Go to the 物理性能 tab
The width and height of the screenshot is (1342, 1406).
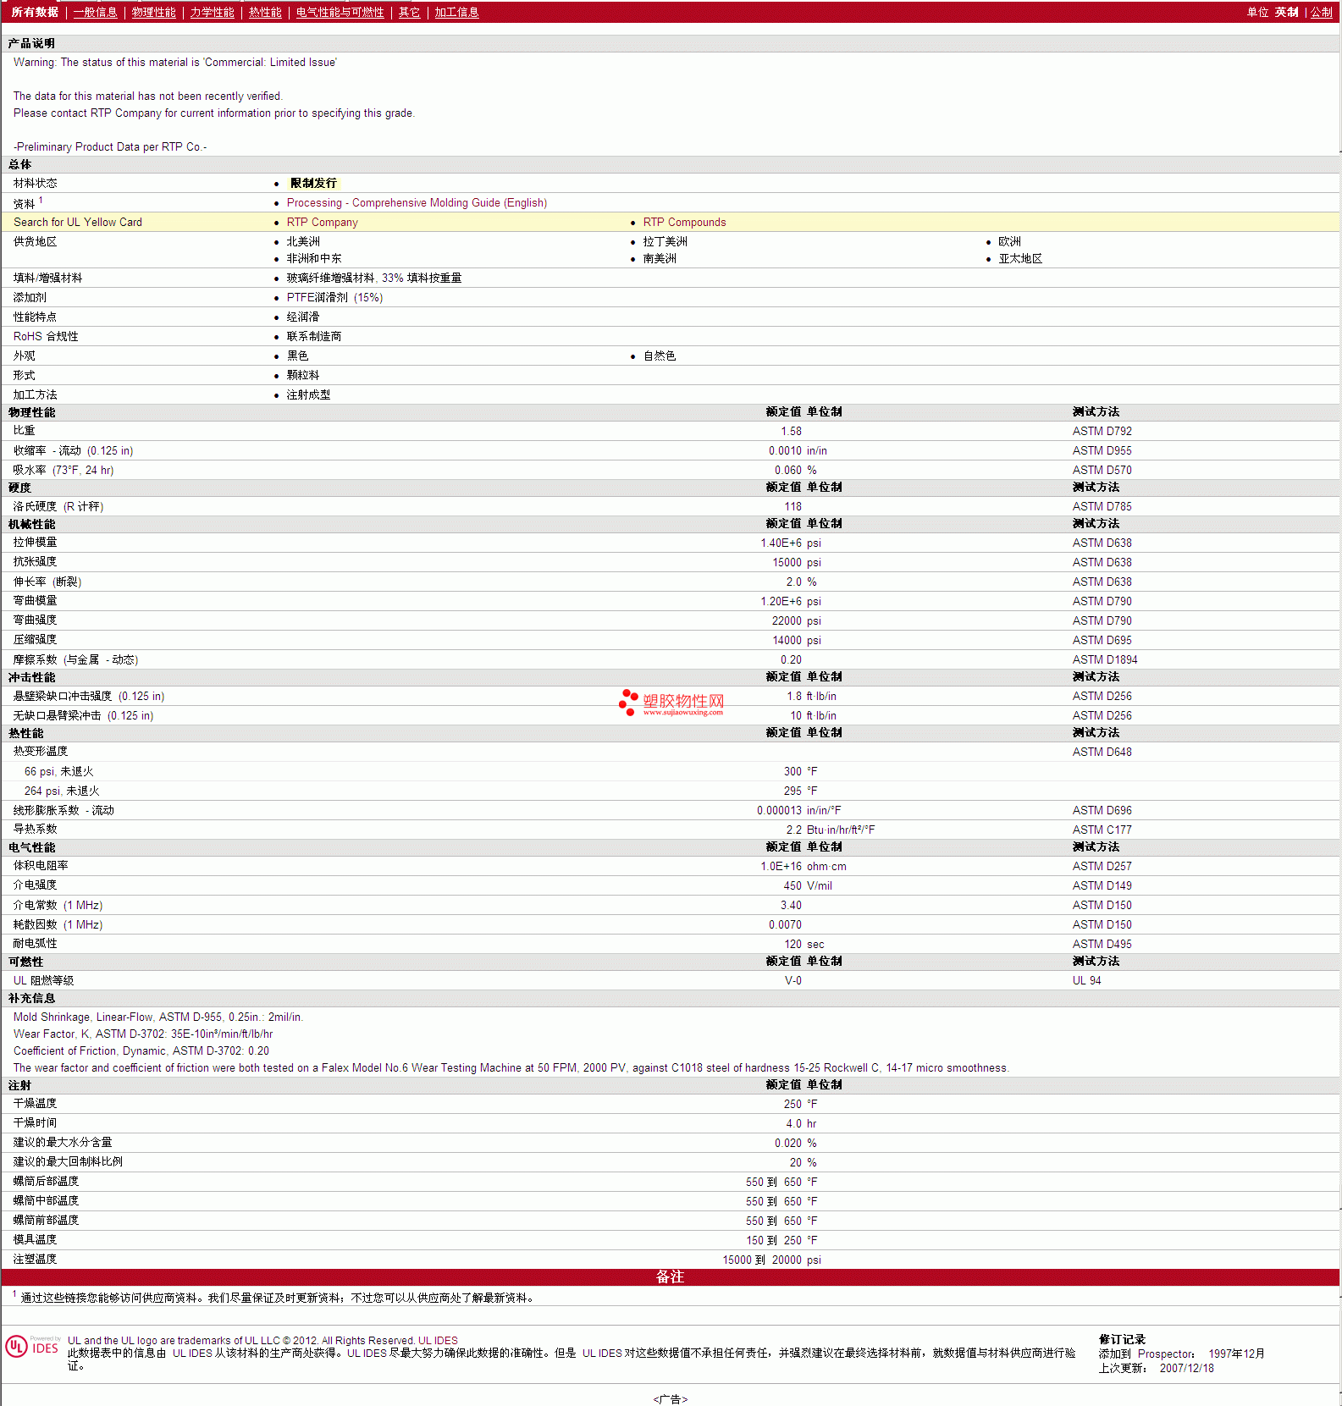[x=154, y=12]
